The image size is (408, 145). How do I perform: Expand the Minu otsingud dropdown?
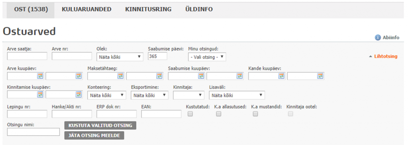pyautogui.click(x=207, y=57)
